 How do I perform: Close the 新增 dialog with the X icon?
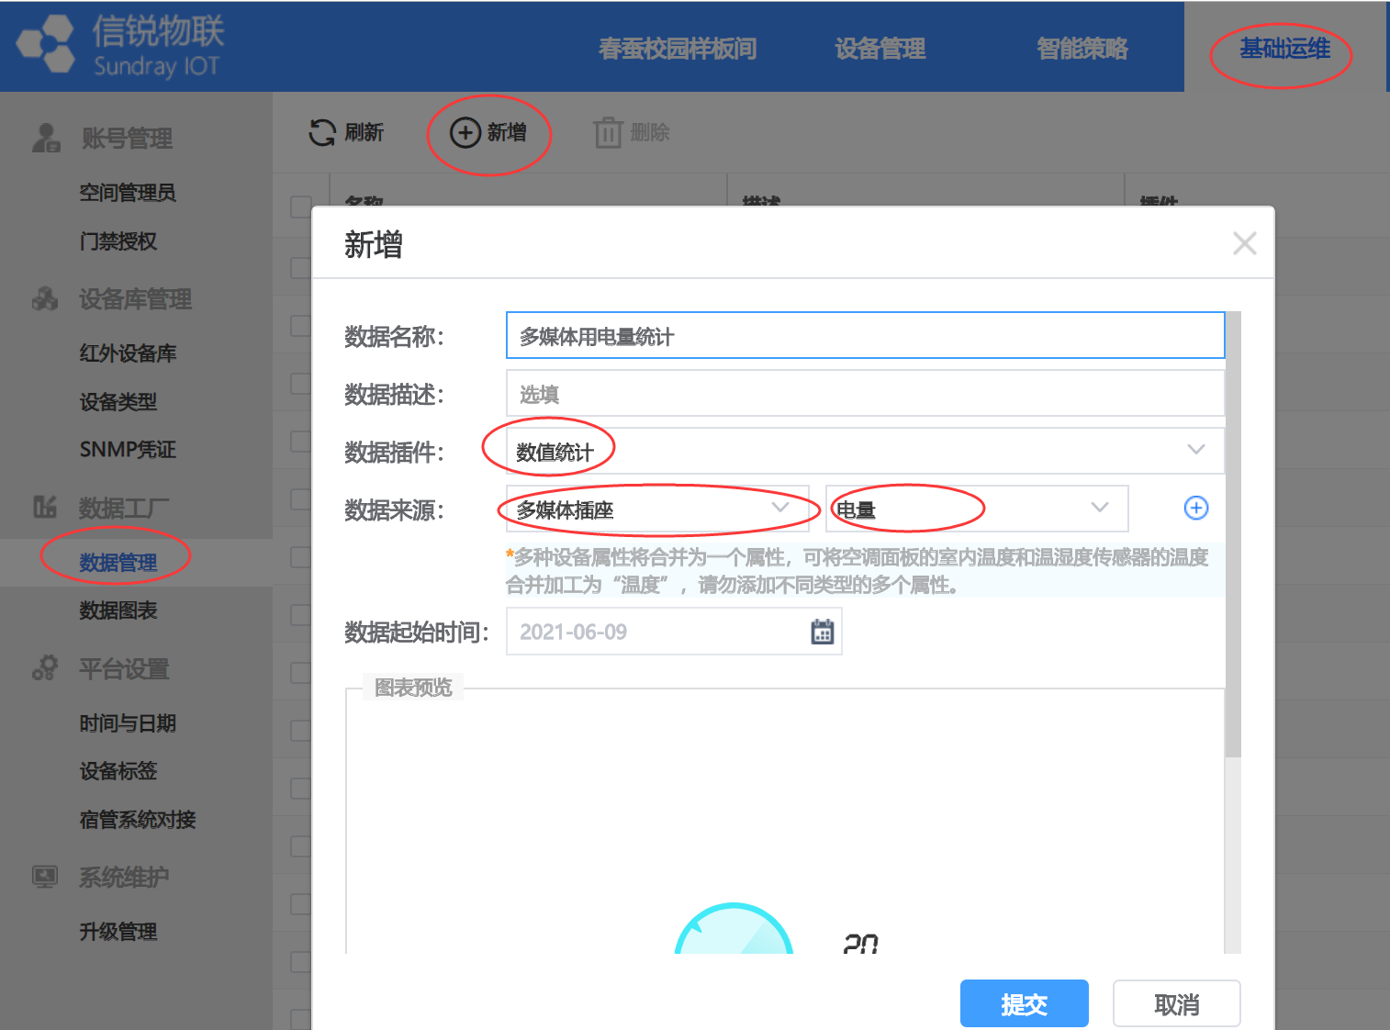point(1244,243)
